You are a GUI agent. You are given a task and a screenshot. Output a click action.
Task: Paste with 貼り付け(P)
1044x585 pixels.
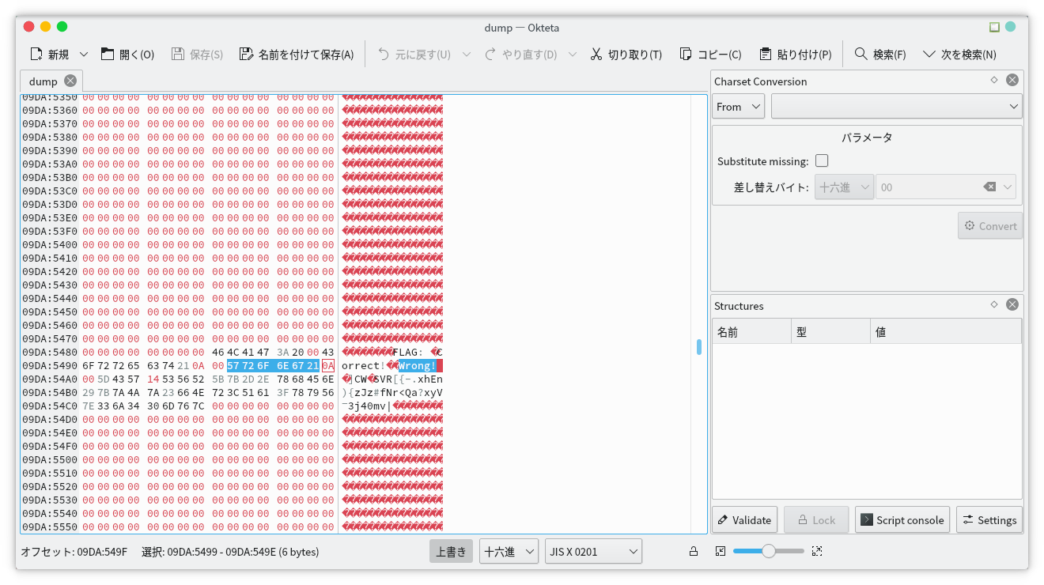(x=795, y=55)
